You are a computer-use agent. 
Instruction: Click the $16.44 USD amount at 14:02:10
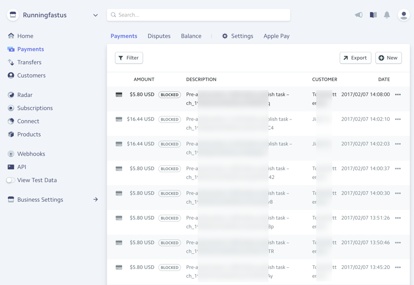click(x=140, y=119)
